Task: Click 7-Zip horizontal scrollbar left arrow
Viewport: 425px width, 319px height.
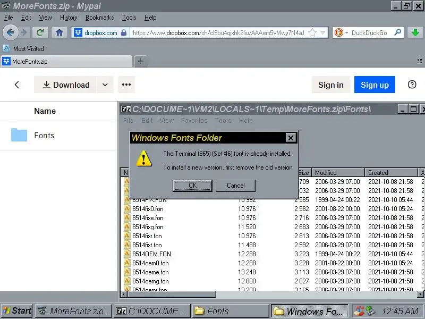Action: 124,294
